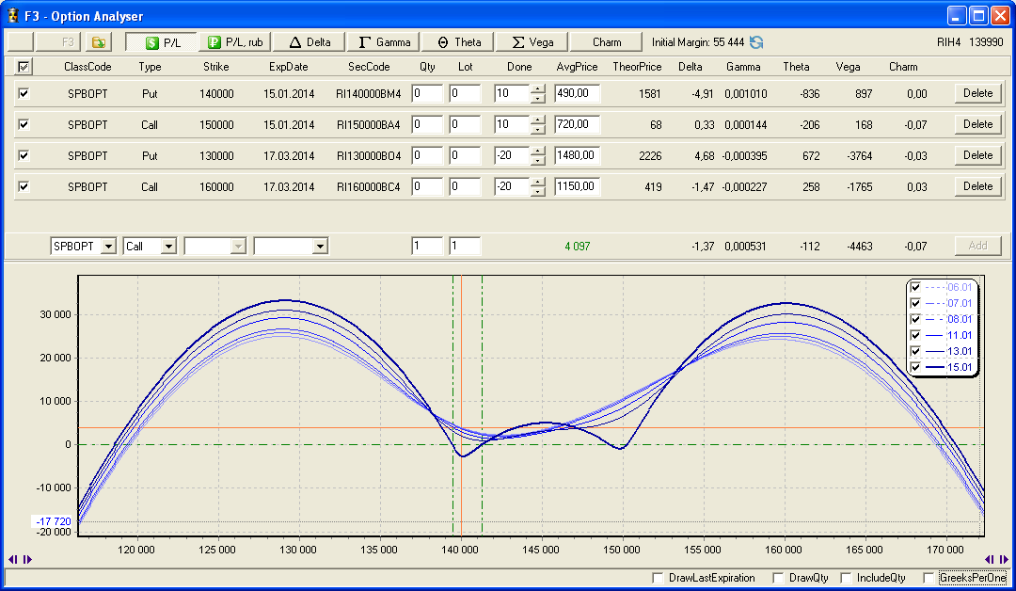Viewport: 1016px width, 591px height.
Task: Switch to the P/L view tab
Action: click(x=161, y=42)
